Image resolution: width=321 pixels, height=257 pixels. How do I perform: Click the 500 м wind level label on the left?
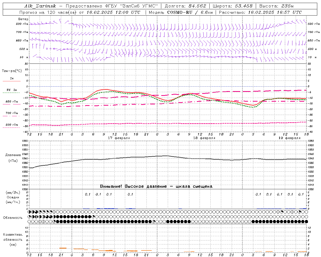24,49
